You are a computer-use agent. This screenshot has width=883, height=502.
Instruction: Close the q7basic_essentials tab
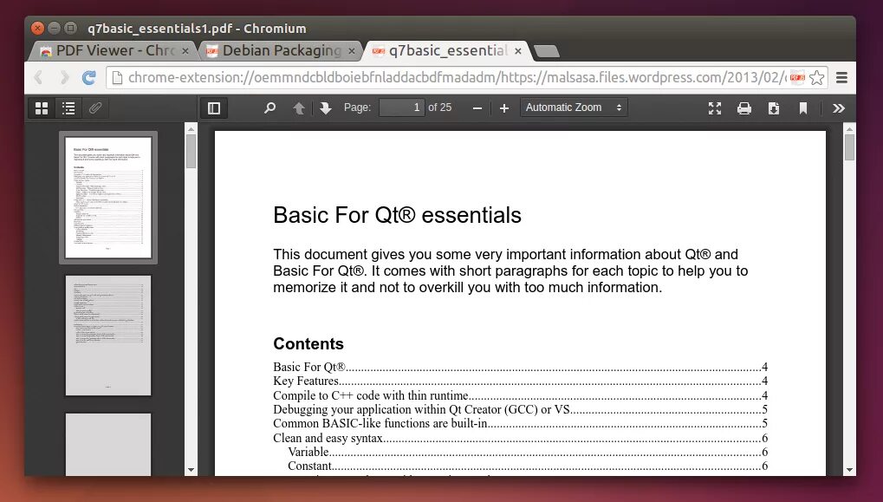point(518,51)
